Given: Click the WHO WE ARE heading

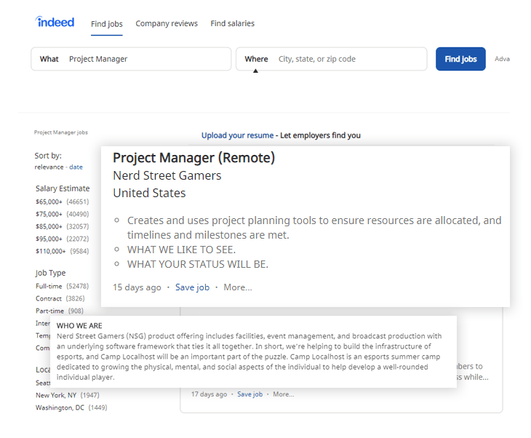Looking at the screenshot, I should coord(79,325).
